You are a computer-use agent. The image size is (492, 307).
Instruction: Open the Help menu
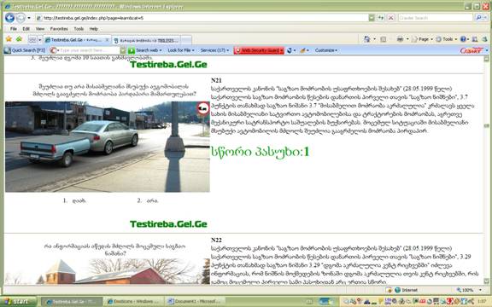93,29
